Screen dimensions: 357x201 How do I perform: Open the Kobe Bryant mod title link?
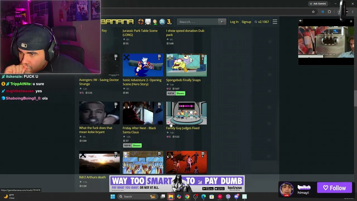pos(96,130)
